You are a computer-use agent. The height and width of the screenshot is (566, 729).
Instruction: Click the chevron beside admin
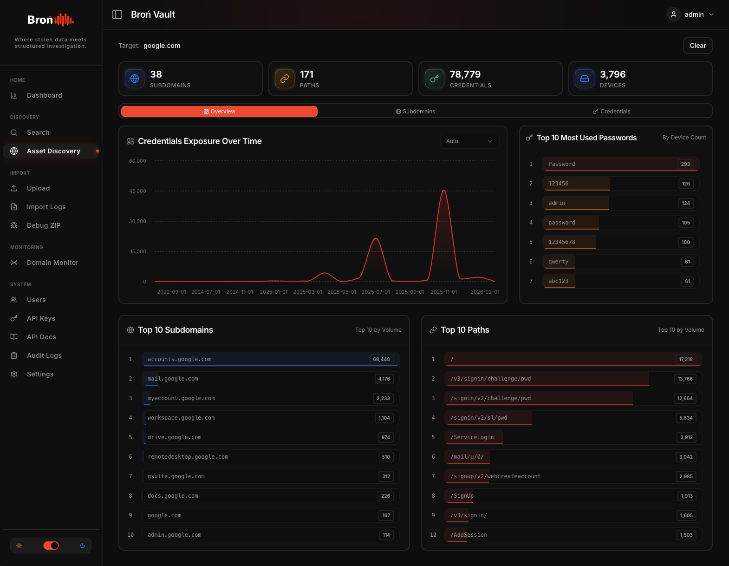click(711, 14)
